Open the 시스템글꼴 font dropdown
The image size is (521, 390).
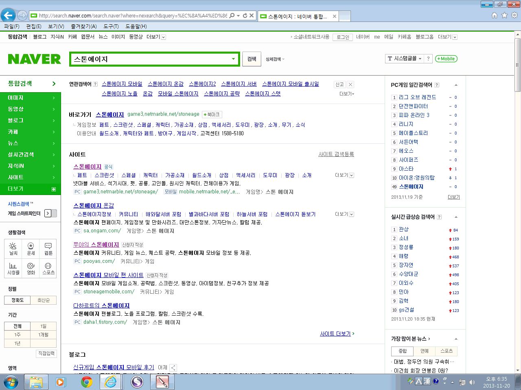404,58
